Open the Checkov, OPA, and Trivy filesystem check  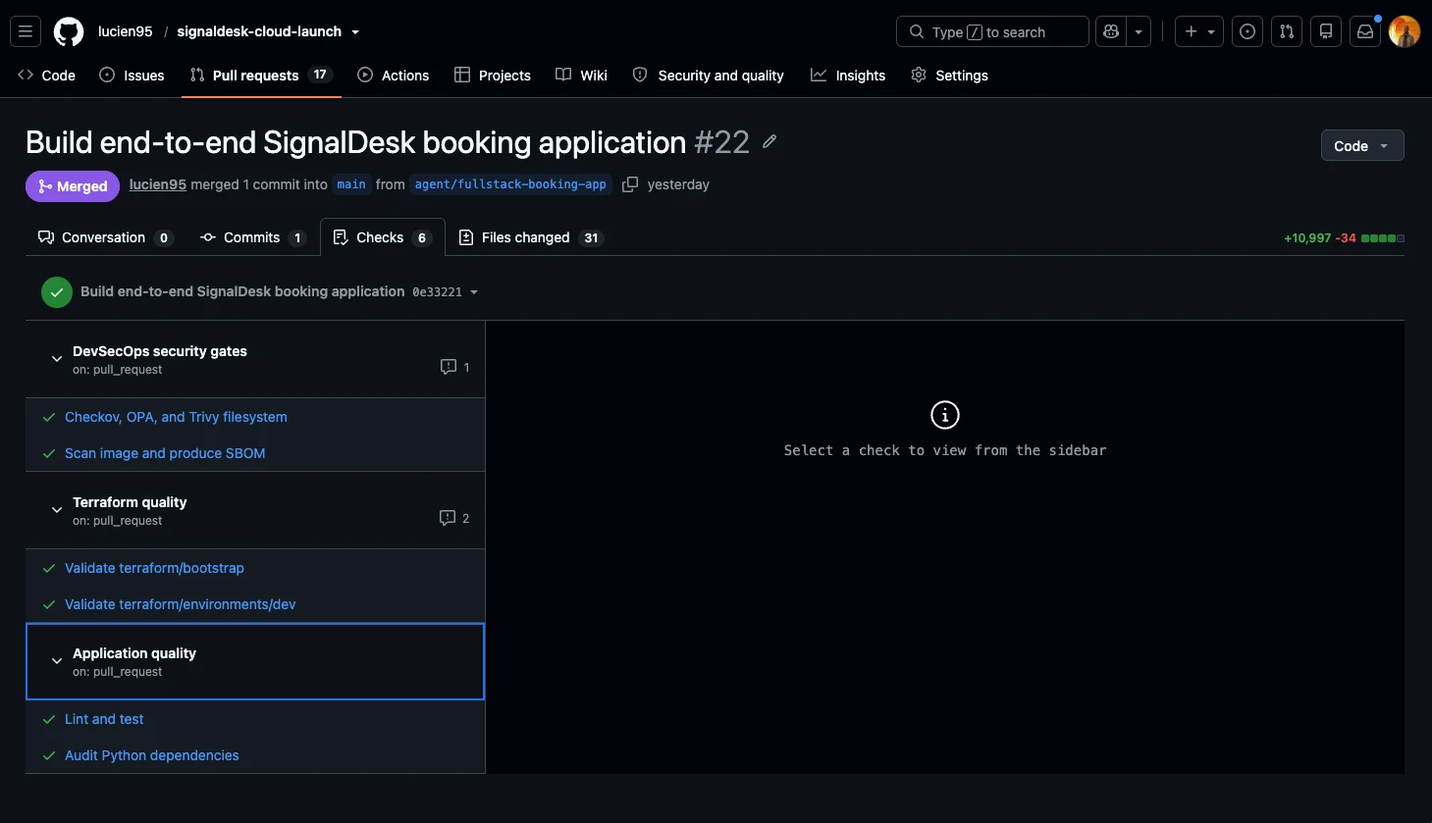pyautogui.click(x=176, y=417)
